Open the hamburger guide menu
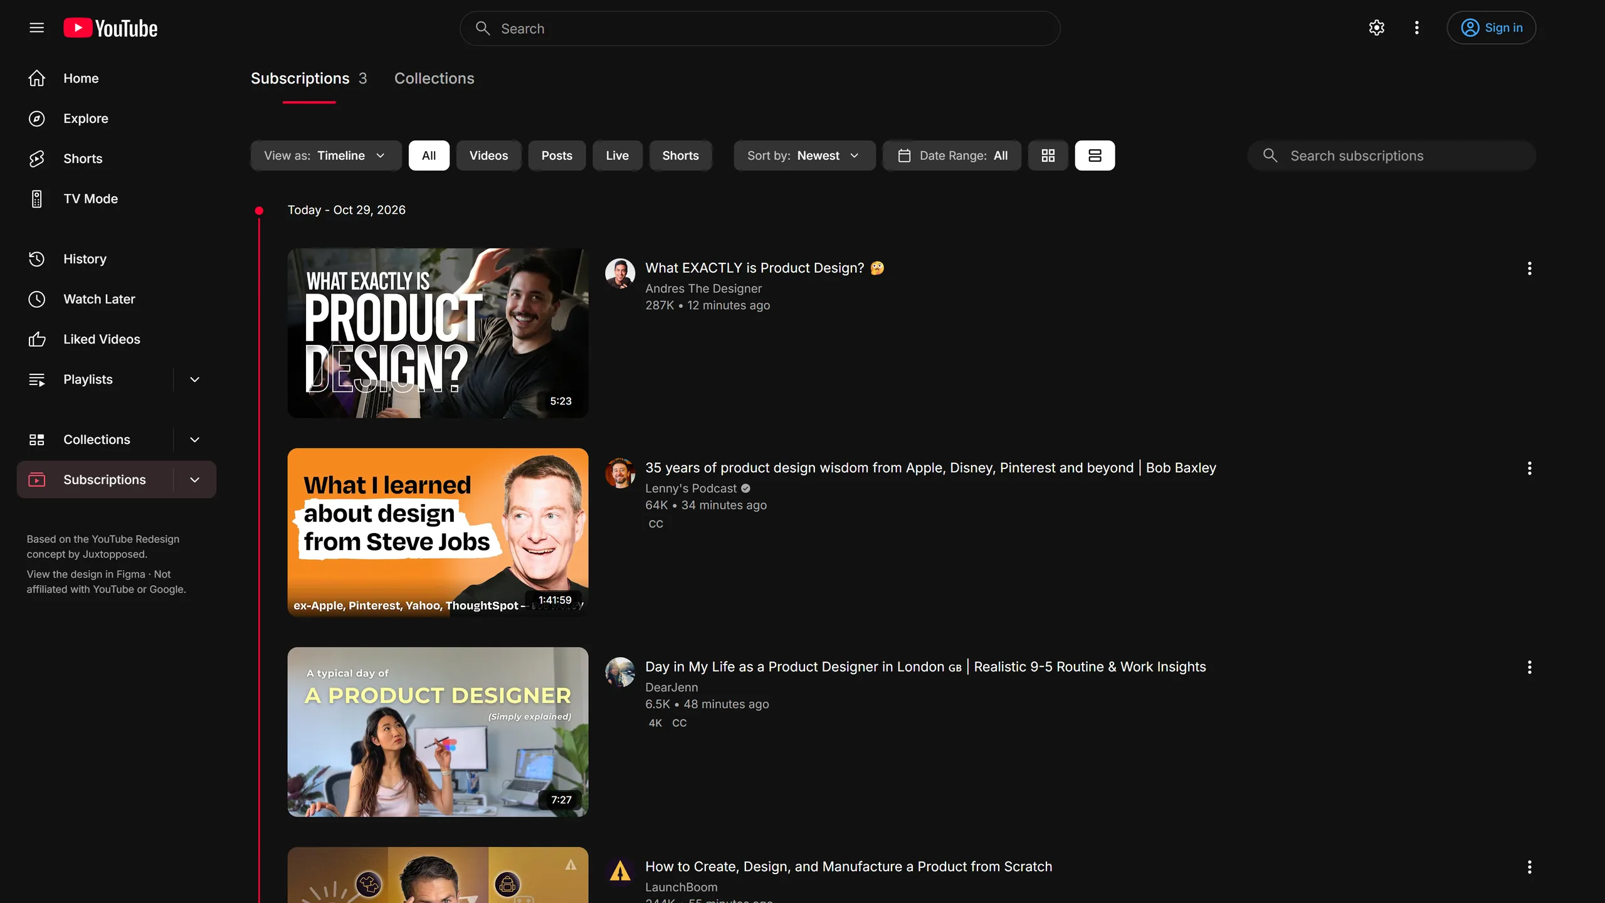 click(x=36, y=28)
